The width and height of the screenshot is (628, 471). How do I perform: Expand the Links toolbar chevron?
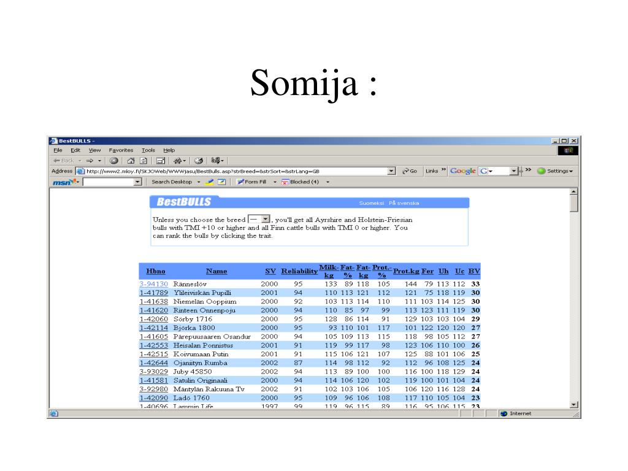pyautogui.click(x=444, y=170)
